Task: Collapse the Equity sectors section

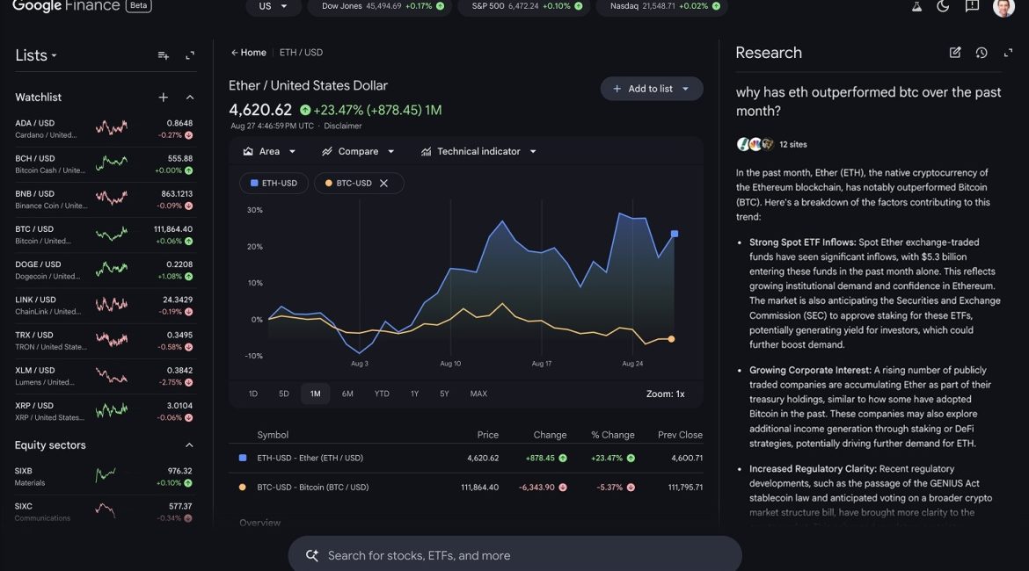Action: pyautogui.click(x=189, y=445)
